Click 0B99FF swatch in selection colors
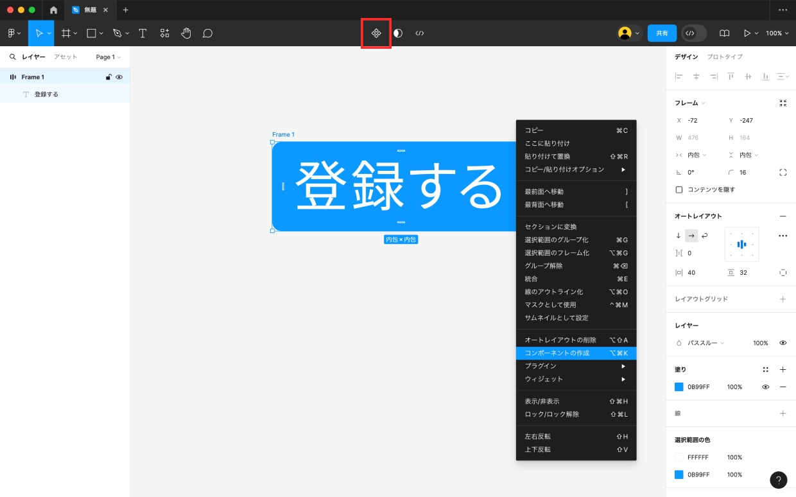The height and width of the screenshot is (497, 796). [x=679, y=475]
